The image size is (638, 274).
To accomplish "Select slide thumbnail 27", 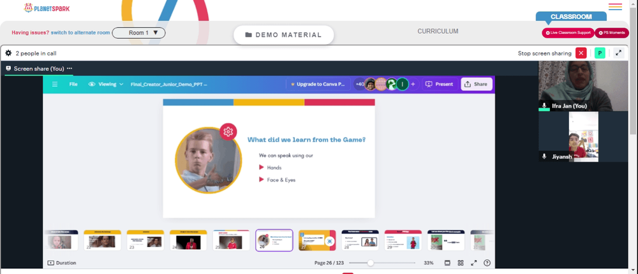I will click(x=317, y=240).
